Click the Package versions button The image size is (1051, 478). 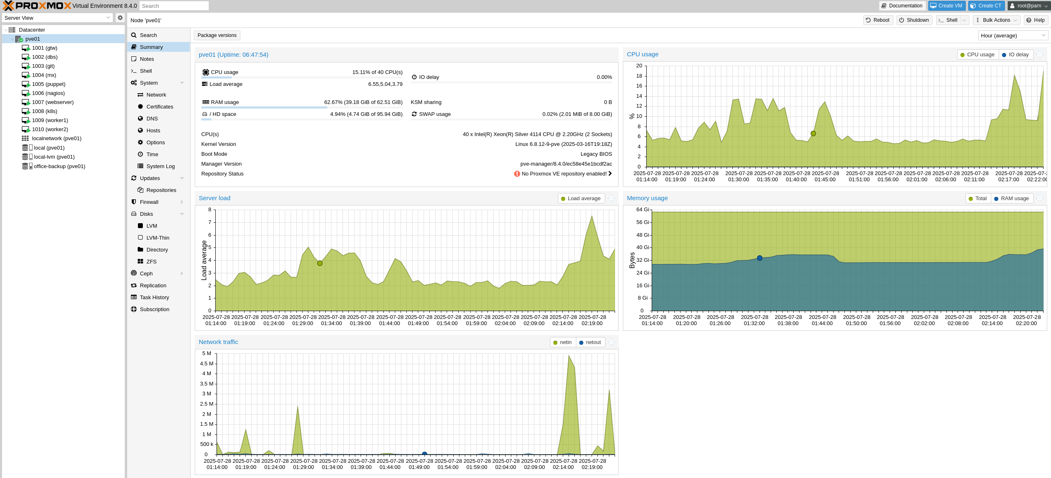(217, 35)
